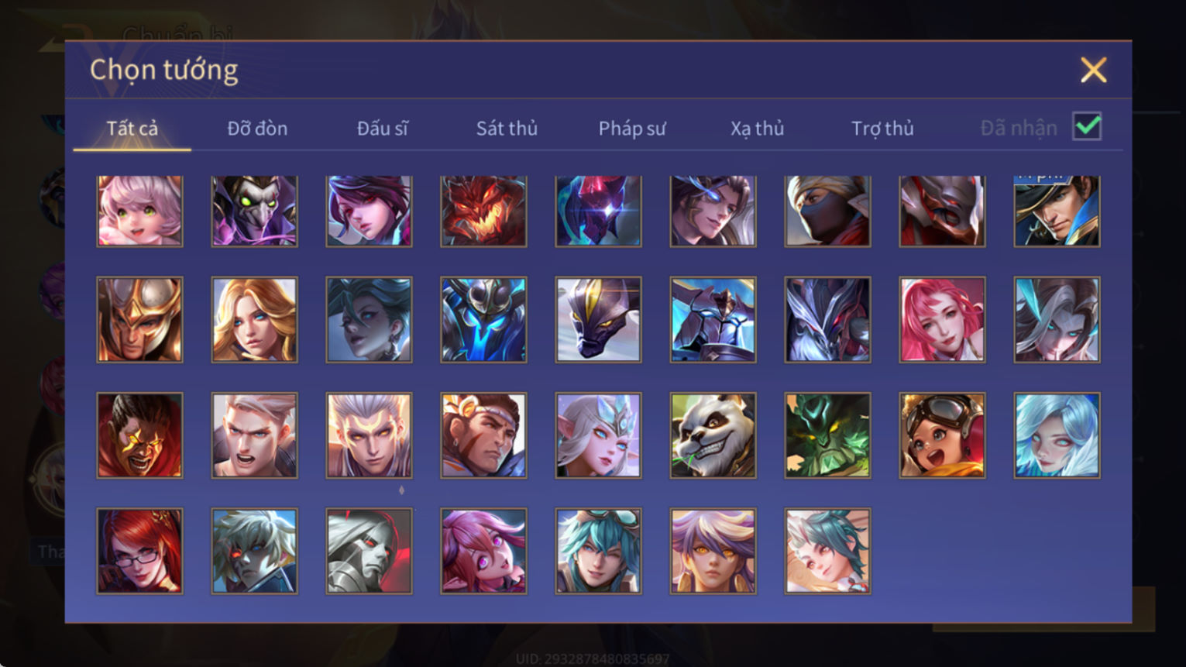The height and width of the screenshot is (667, 1186).
Task: Close the Chọn tướng dialog
Action: coord(1093,70)
